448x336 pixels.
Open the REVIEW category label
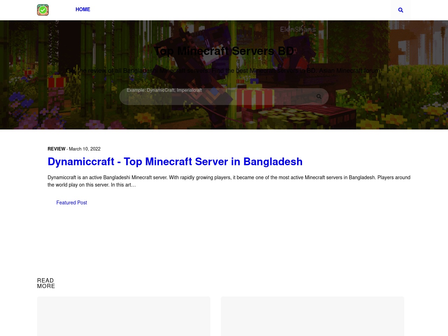(56, 149)
